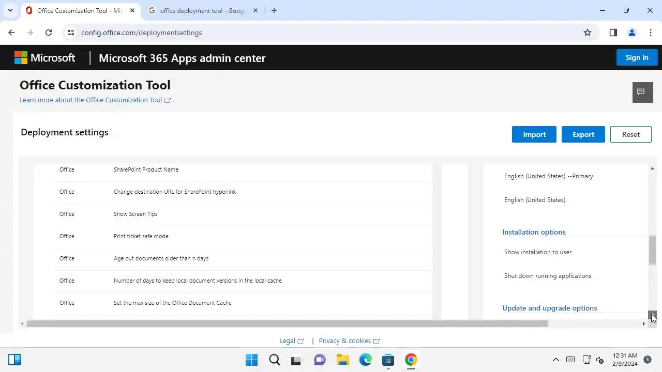This screenshot has width=662, height=372.
Task: Select Age out documents older than n days
Action: pyautogui.click(x=243, y=258)
